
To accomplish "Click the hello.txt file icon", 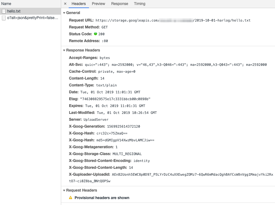I will [x=4, y=11].
